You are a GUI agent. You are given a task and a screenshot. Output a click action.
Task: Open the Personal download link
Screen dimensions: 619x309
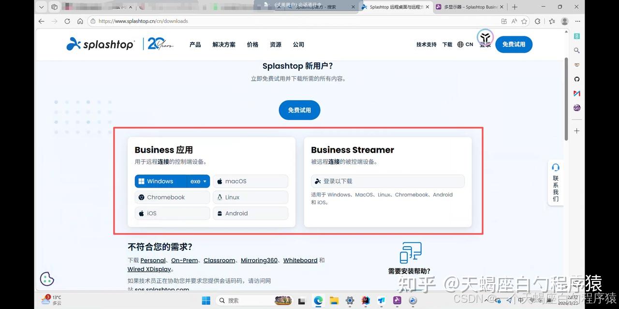point(153,260)
